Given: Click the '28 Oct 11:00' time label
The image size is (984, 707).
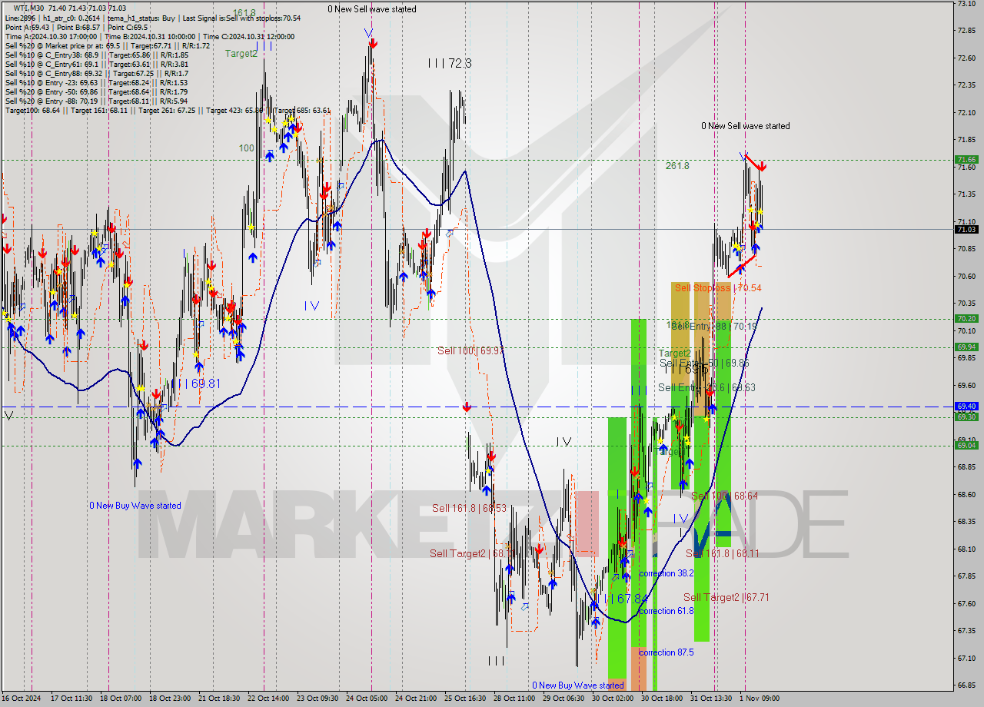Looking at the screenshot, I should click(x=514, y=699).
